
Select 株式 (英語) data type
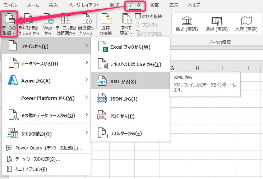pyautogui.click(x=187, y=24)
